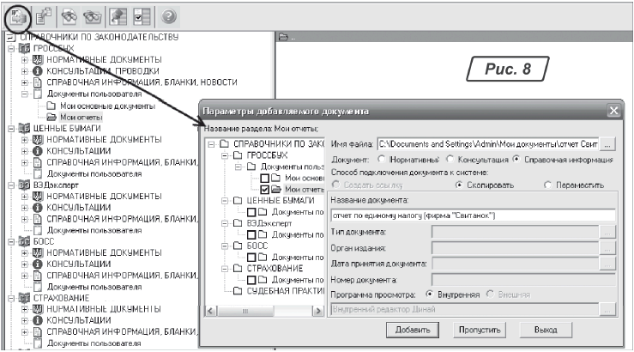Check the Мои основные документы checkbox in dialog
The width and height of the screenshot is (634, 352).
(x=264, y=178)
